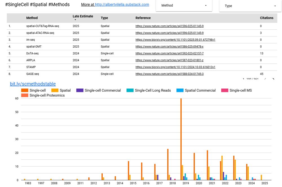The image size is (282, 187).
Task: Open the im-seq biorxiv reference link
Action: (x=175, y=40)
